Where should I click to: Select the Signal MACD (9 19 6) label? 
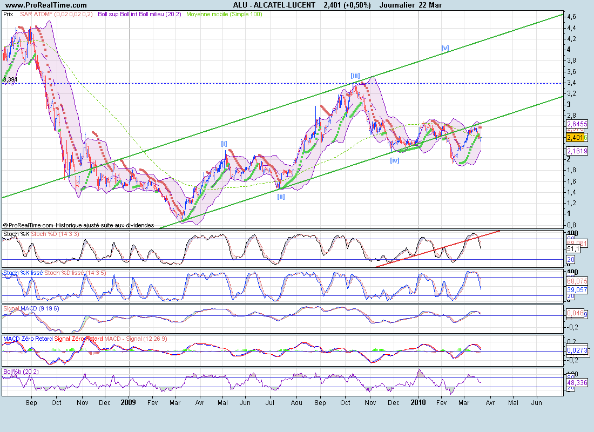tap(31, 308)
